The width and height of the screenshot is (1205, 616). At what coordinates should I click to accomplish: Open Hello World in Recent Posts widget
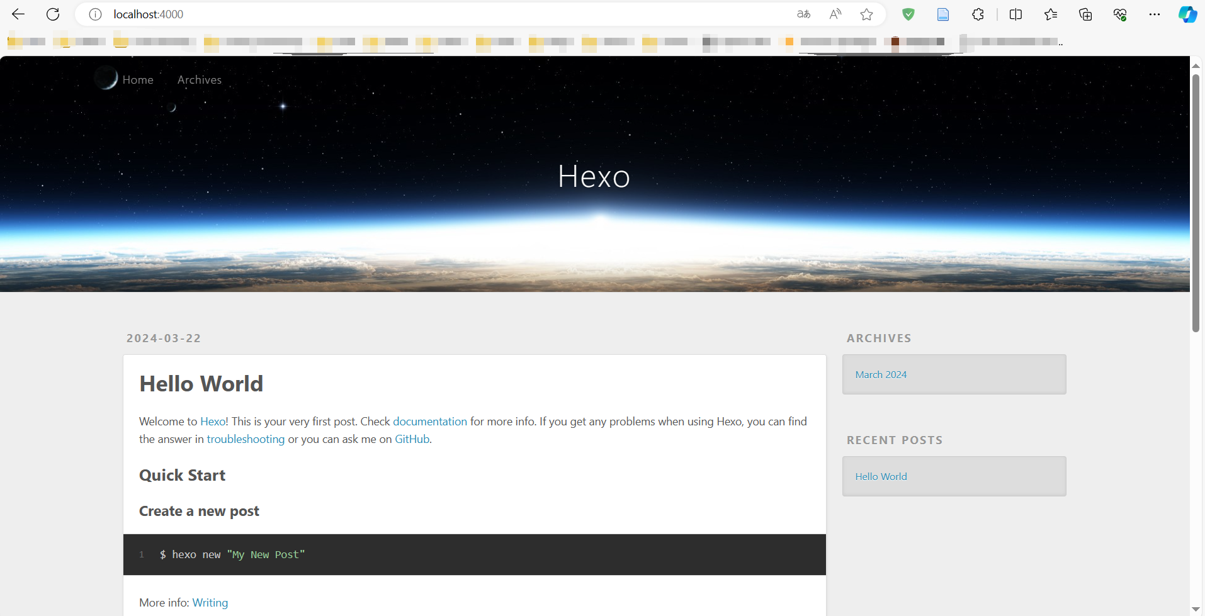(x=881, y=476)
